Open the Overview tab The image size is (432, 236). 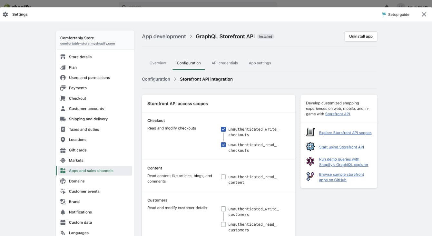[x=158, y=63]
